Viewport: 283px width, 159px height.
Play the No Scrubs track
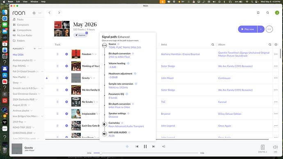click(66, 102)
